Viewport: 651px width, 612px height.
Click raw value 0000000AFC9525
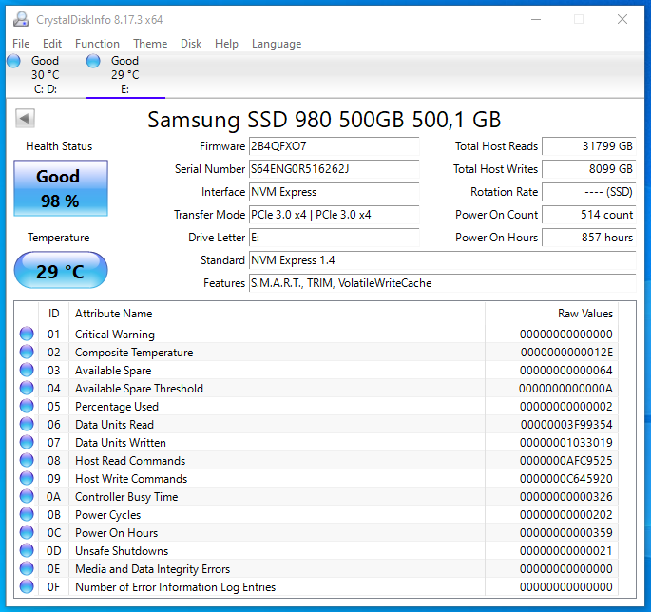[566, 461]
